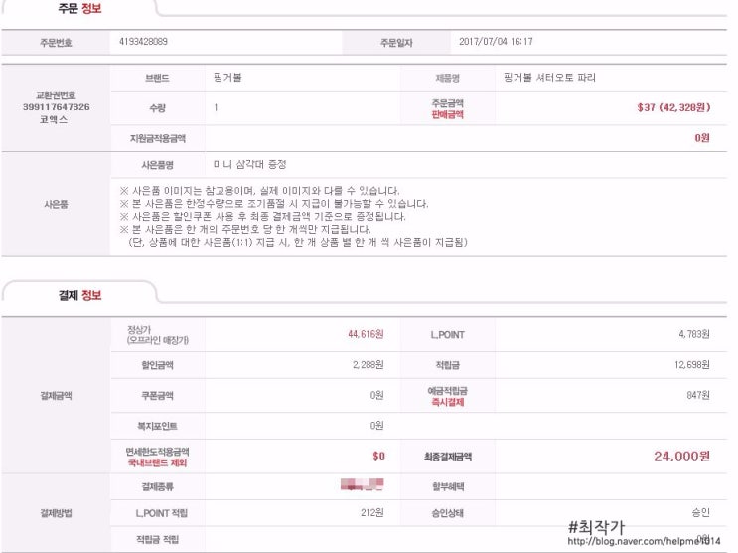Select price $37 (42,328원)
738x553 pixels.
[x=673, y=107]
